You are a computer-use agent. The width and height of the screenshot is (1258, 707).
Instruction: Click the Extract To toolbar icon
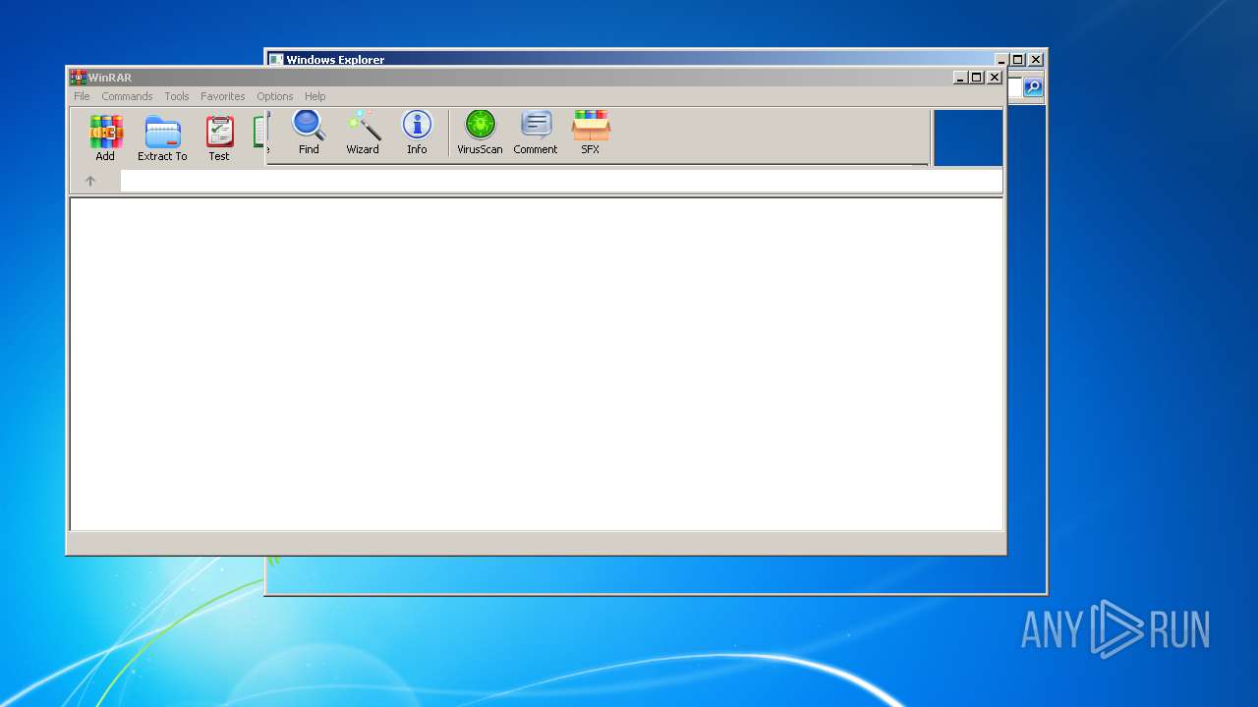[162, 137]
